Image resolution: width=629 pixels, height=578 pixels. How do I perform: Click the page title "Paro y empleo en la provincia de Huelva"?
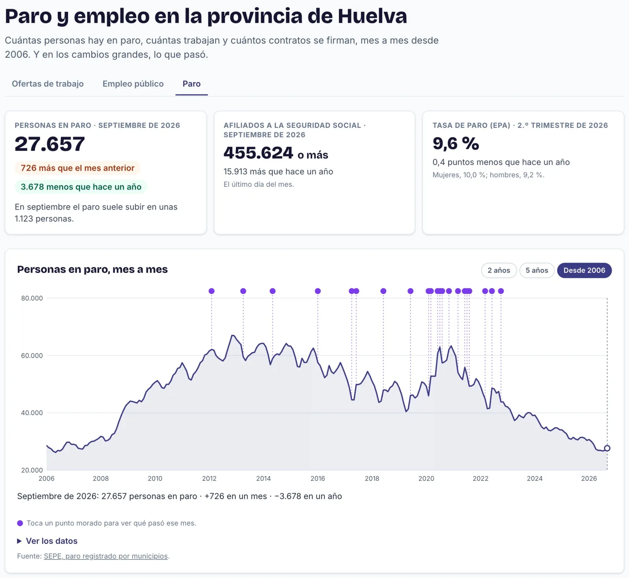(x=206, y=17)
